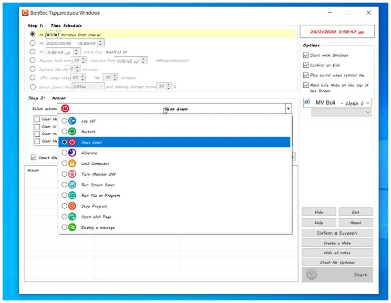The image size is (391, 303).
Task: Click the Hide button
Action: (318, 212)
